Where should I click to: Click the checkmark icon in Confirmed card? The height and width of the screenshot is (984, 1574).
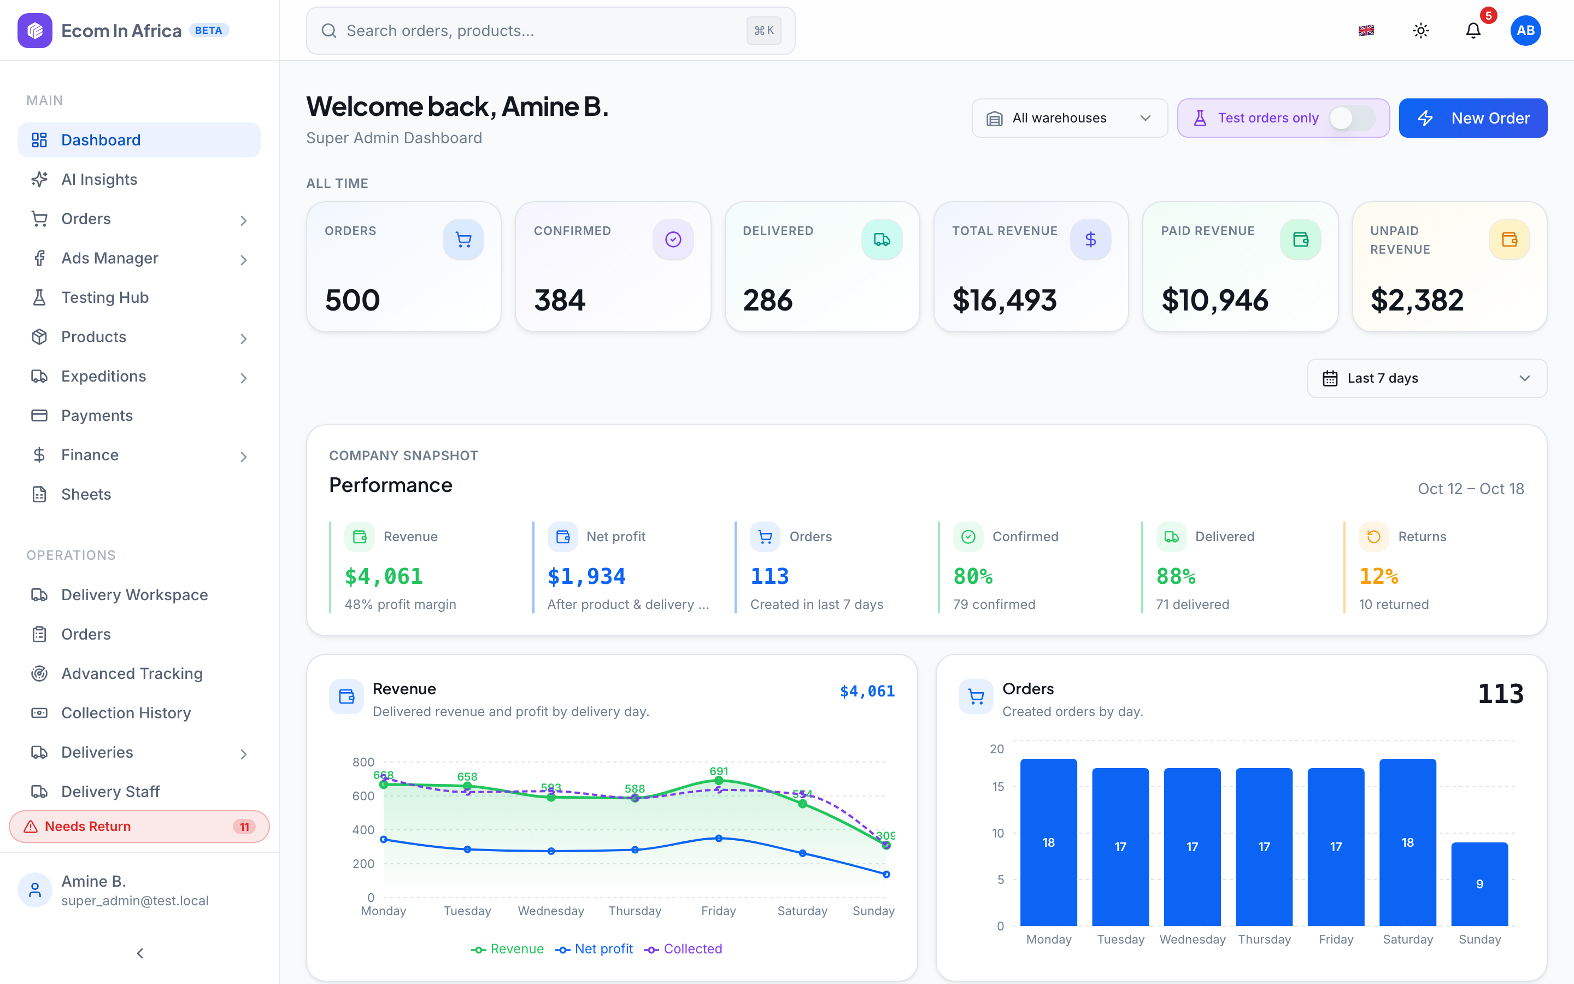[673, 239]
